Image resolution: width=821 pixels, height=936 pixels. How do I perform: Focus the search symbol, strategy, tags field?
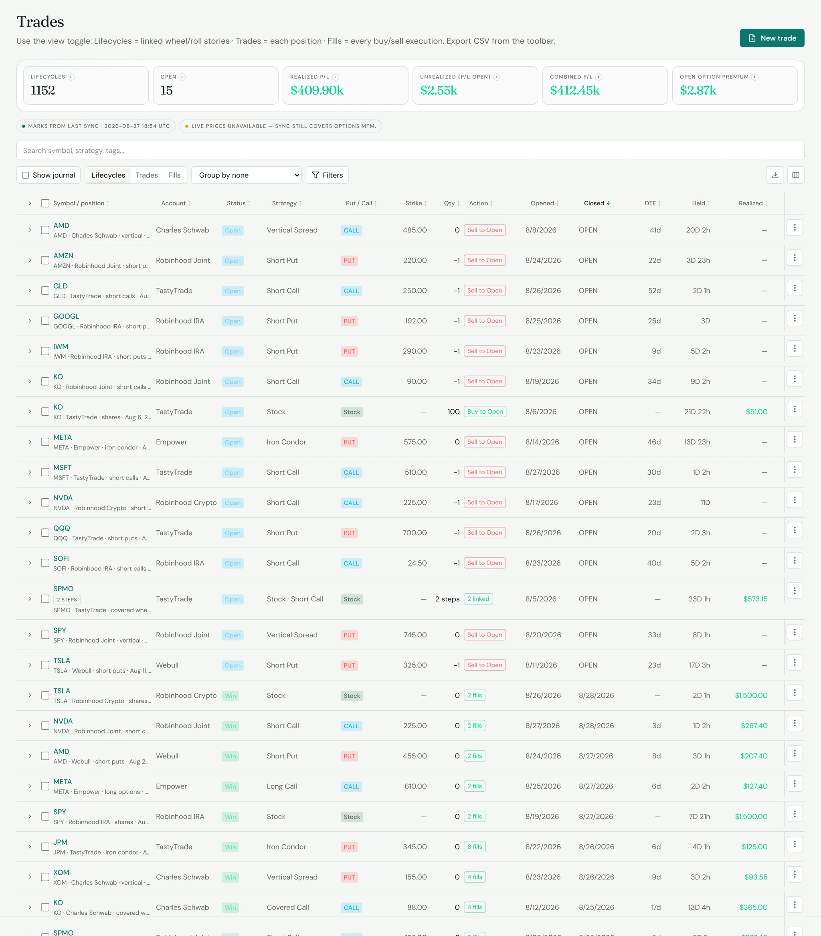click(x=410, y=150)
